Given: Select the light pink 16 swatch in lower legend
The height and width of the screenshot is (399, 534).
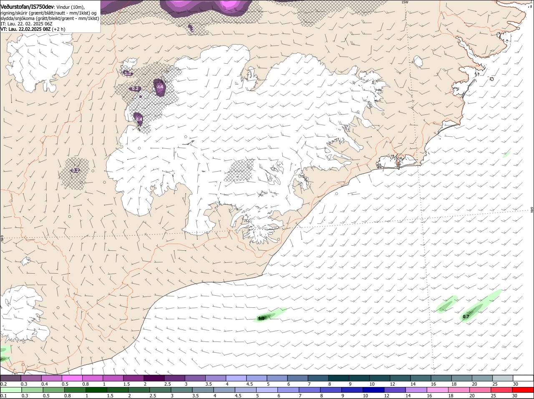Looking at the screenshot, I should click(438, 390).
